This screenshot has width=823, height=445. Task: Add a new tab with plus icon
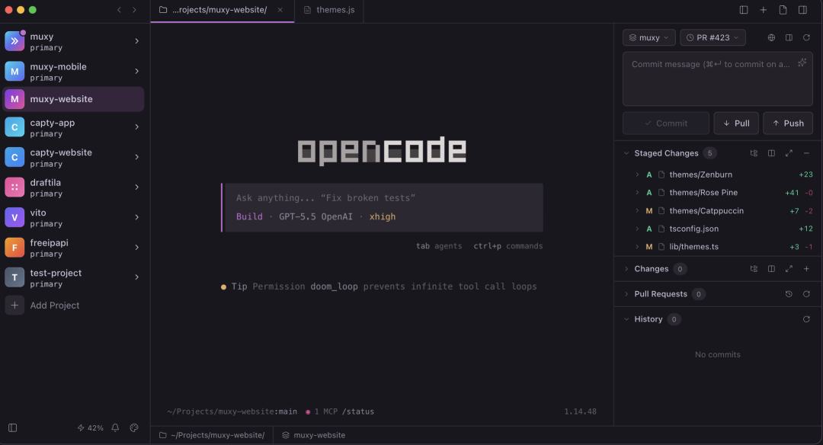coord(763,10)
